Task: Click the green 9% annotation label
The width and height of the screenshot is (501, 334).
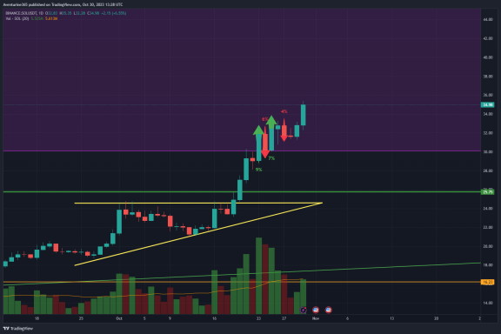Action: coord(259,170)
